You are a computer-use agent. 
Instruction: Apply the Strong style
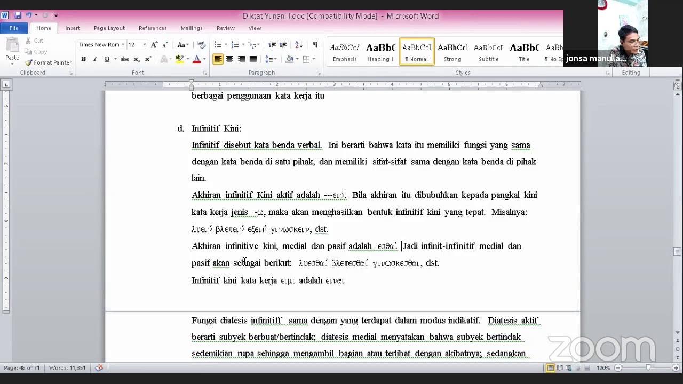point(452,52)
